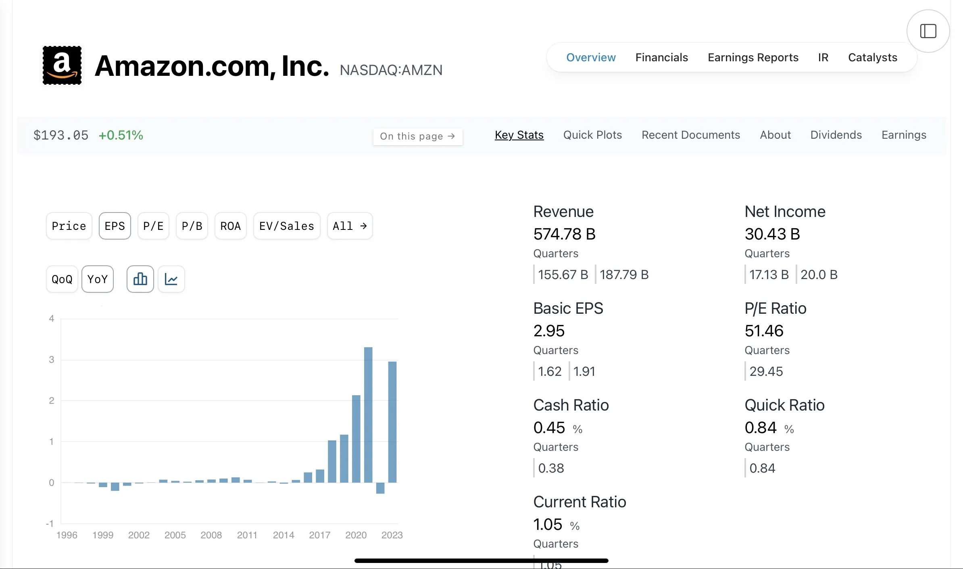The width and height of the screenshot is (963, 569).
Task: Click the 2023 EPS bar
Action: 392,422
